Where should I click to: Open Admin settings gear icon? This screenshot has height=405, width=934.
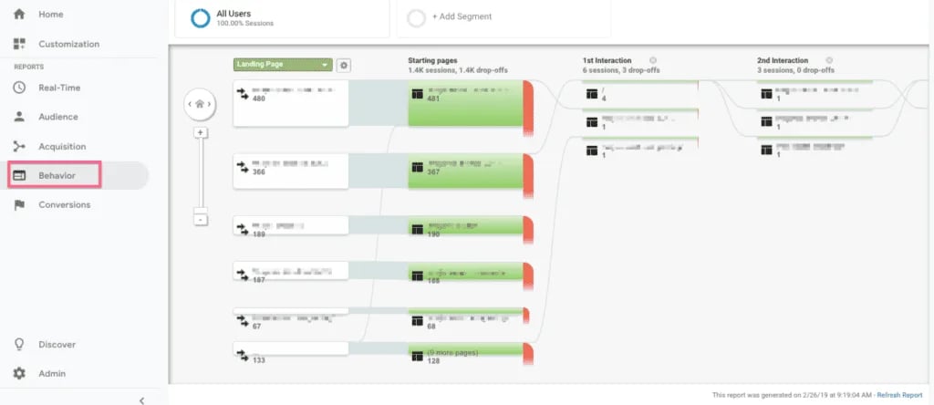click(x=19, y=374)
